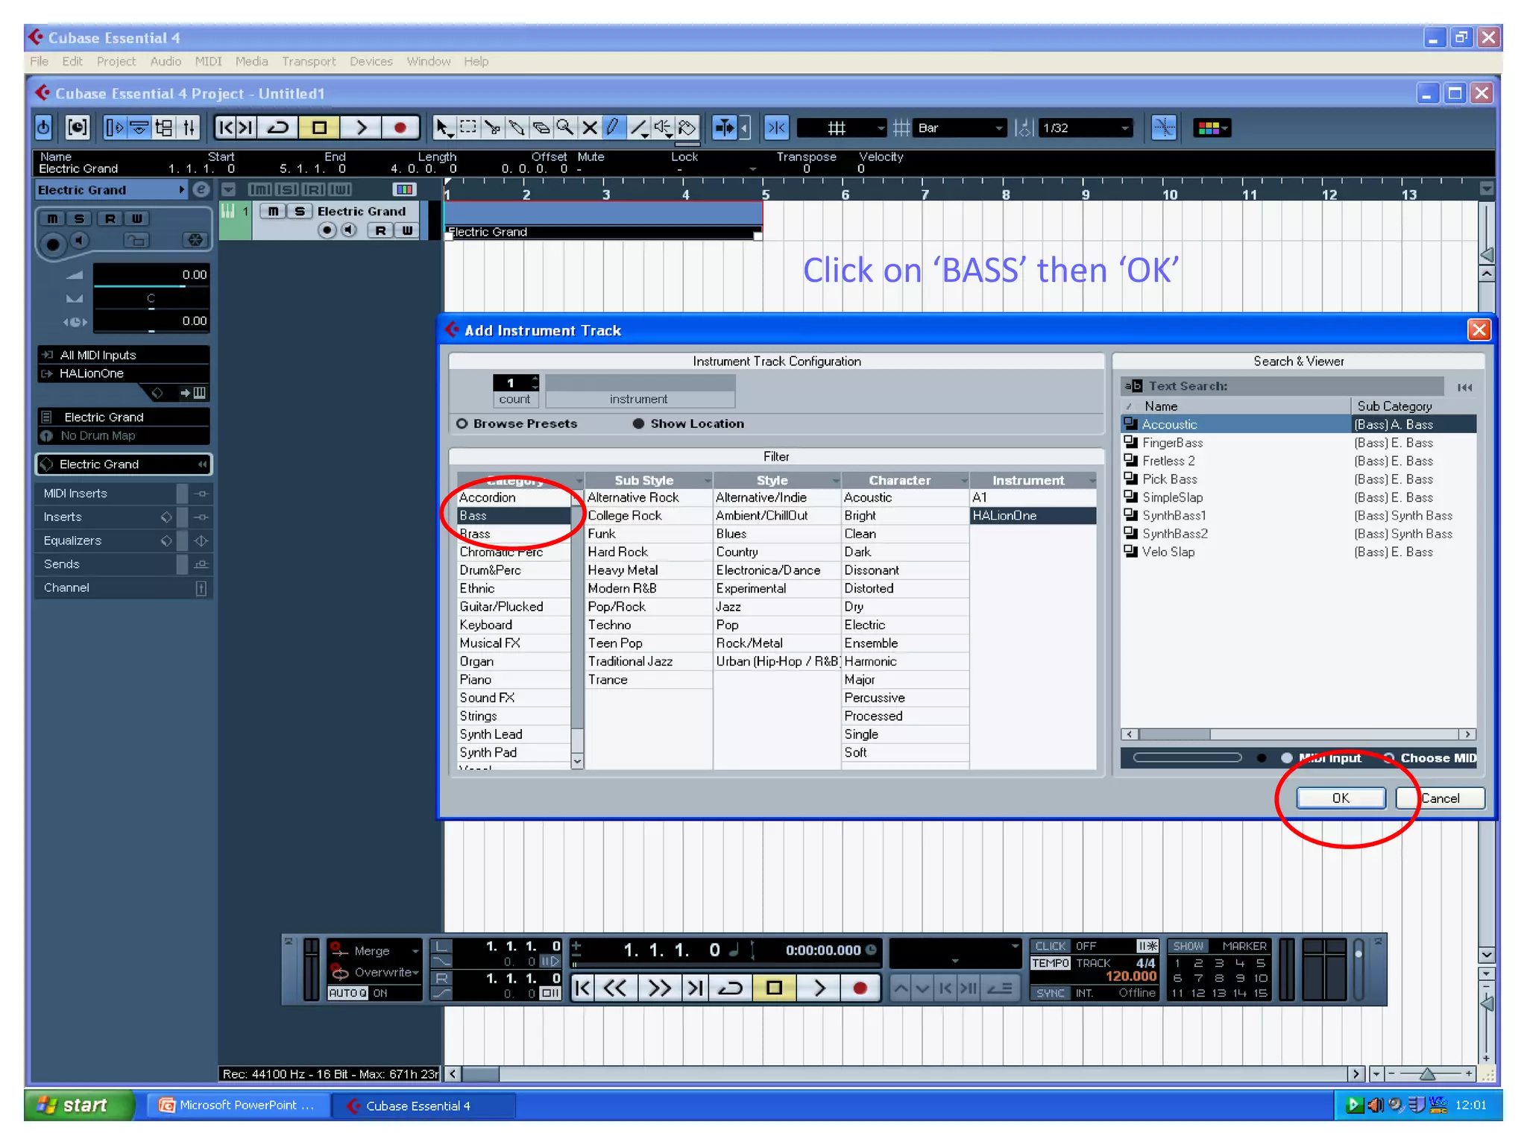Adjust the track volume fader 0.00
This screenshot has width=1527, height=1145.
click(151, 276)
